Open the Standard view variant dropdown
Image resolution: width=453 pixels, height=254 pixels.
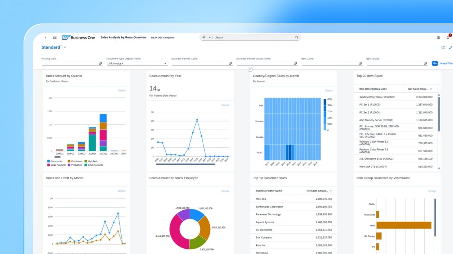tap(65, 47)
